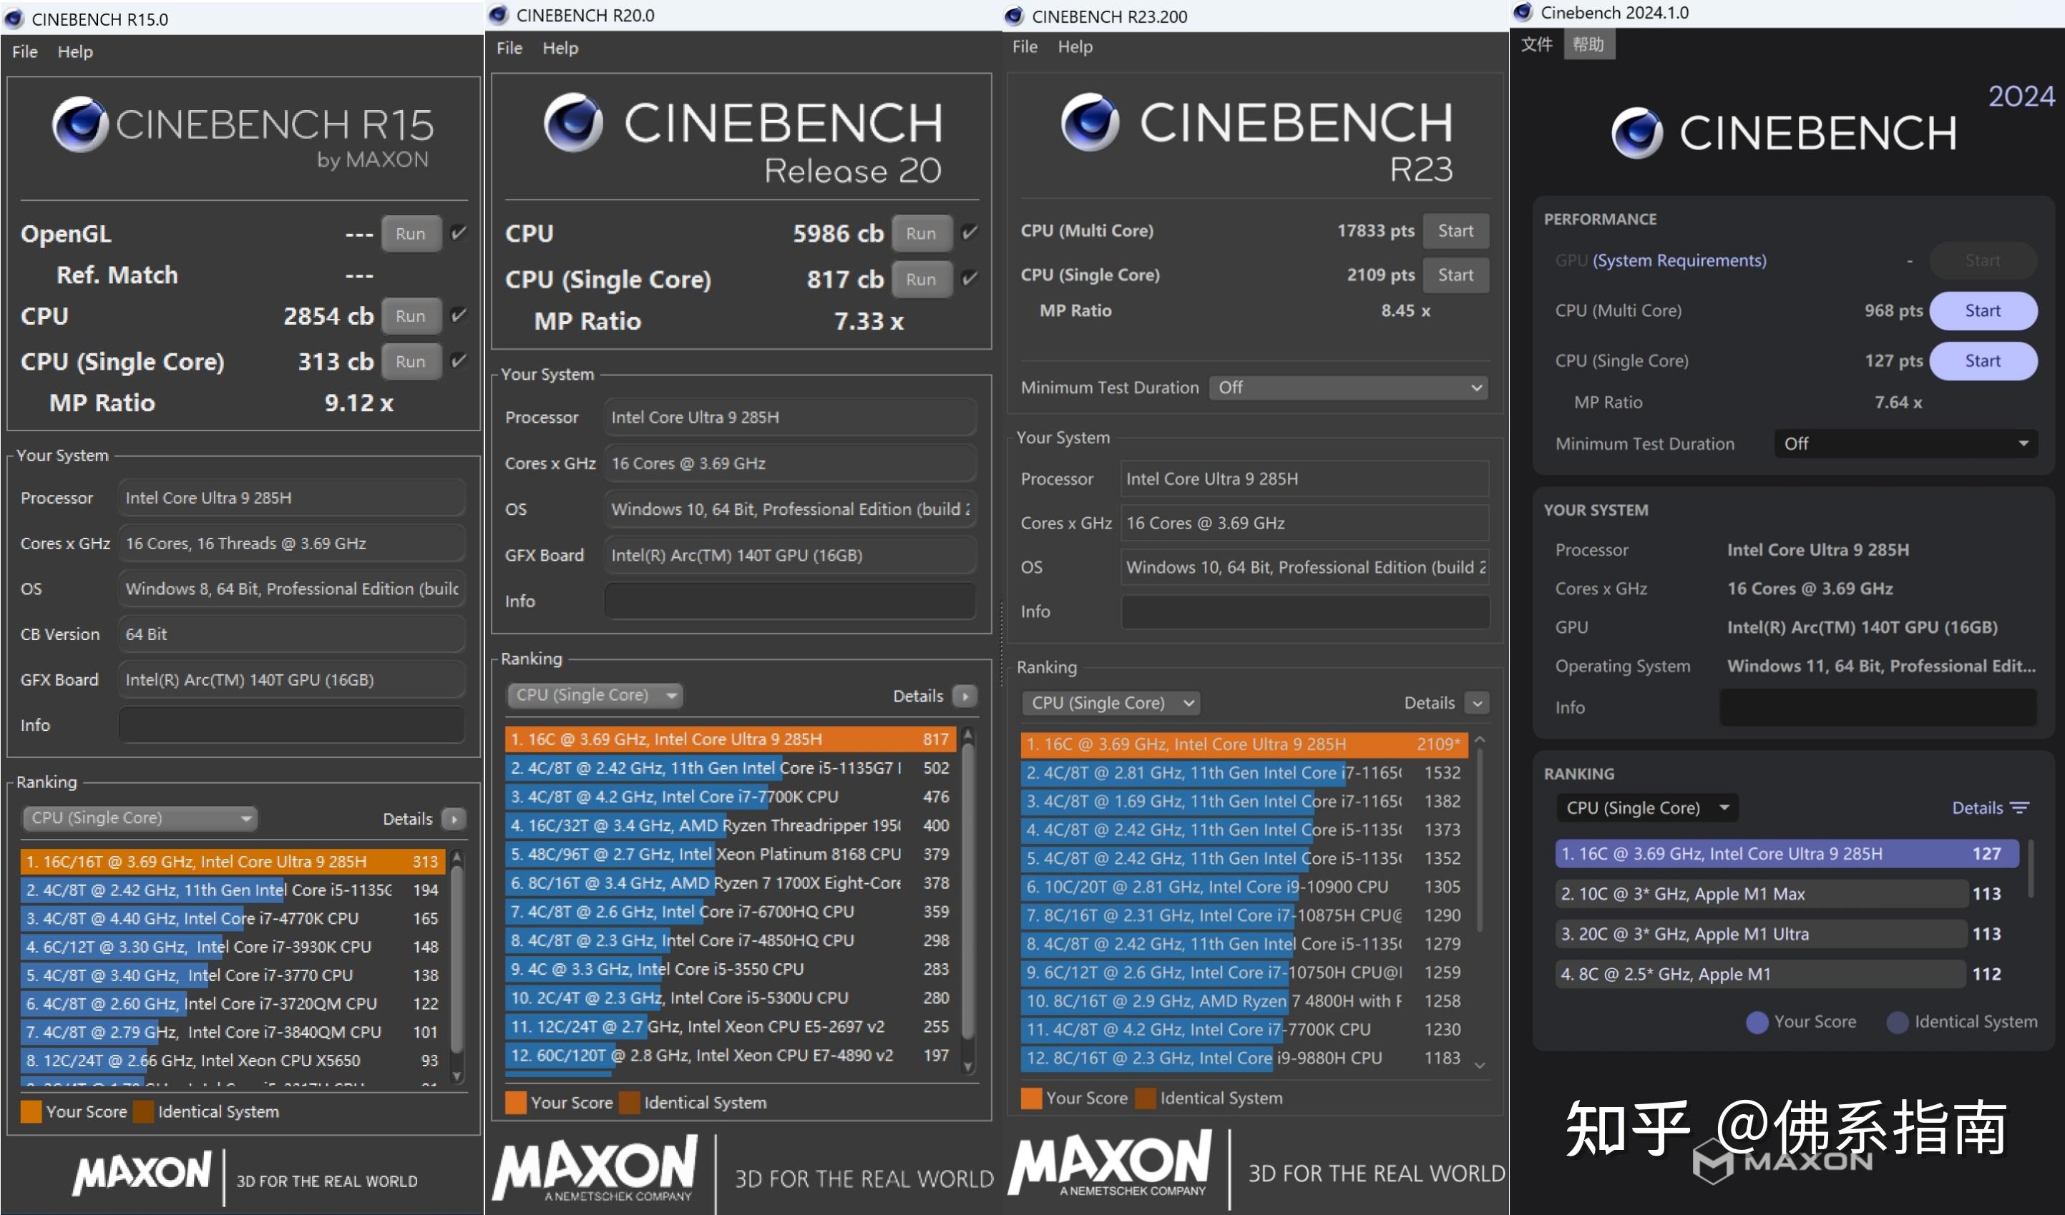Run the CPU test in Cinebench R20
The image size is (2065, 1215).
tap(922, 233)
